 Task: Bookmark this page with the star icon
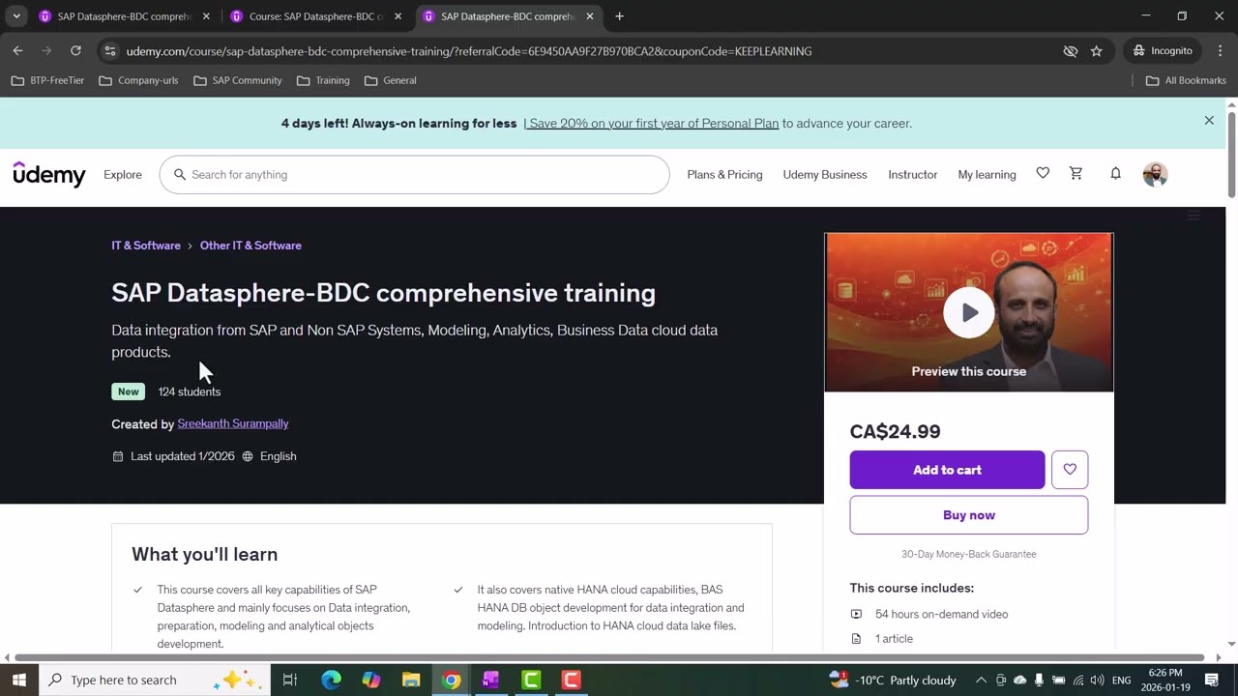pyautogui.click(x=1097, y=50)
